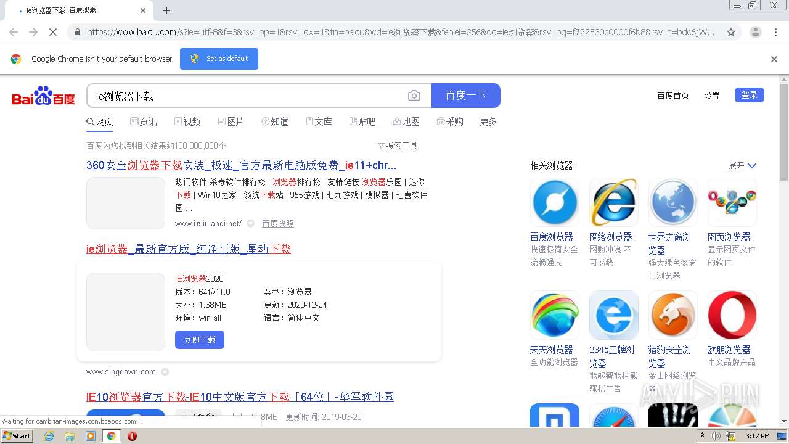
Task: Open a new tab with plus button
Action: tap(166, 10)
